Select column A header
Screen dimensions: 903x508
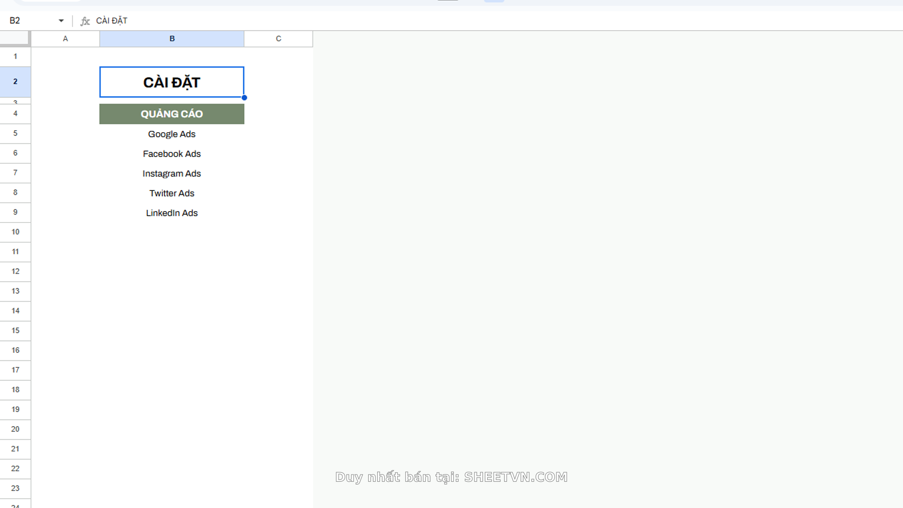pos(65,39)
